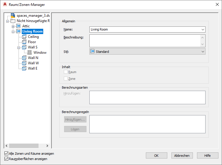This screenshot has height=165, width=222.
Task: Click into the Beschreibung text field
Action: pos(145,41)
